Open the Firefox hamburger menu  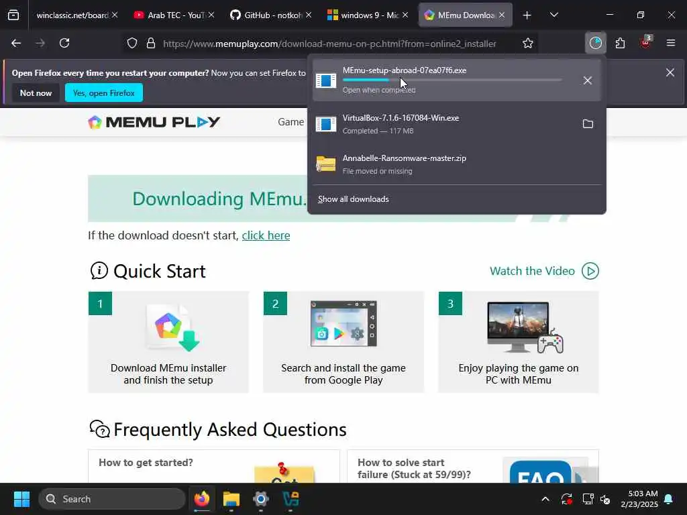[x=670, y=43]
